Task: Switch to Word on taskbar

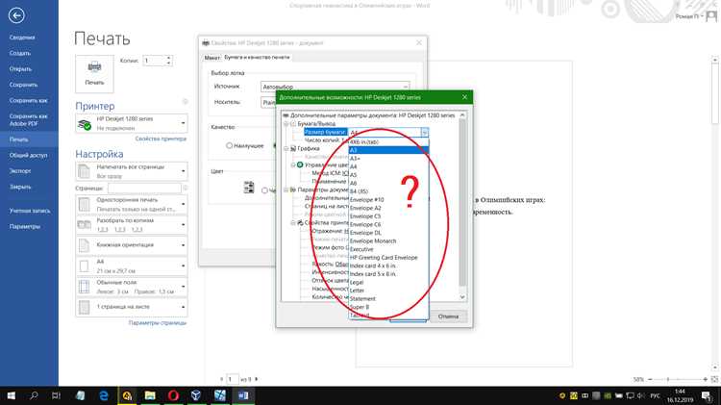Action: pos(243,395)
